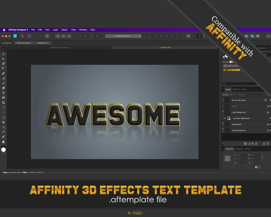Select the Move tool in the toolbar

click(3, 49)
